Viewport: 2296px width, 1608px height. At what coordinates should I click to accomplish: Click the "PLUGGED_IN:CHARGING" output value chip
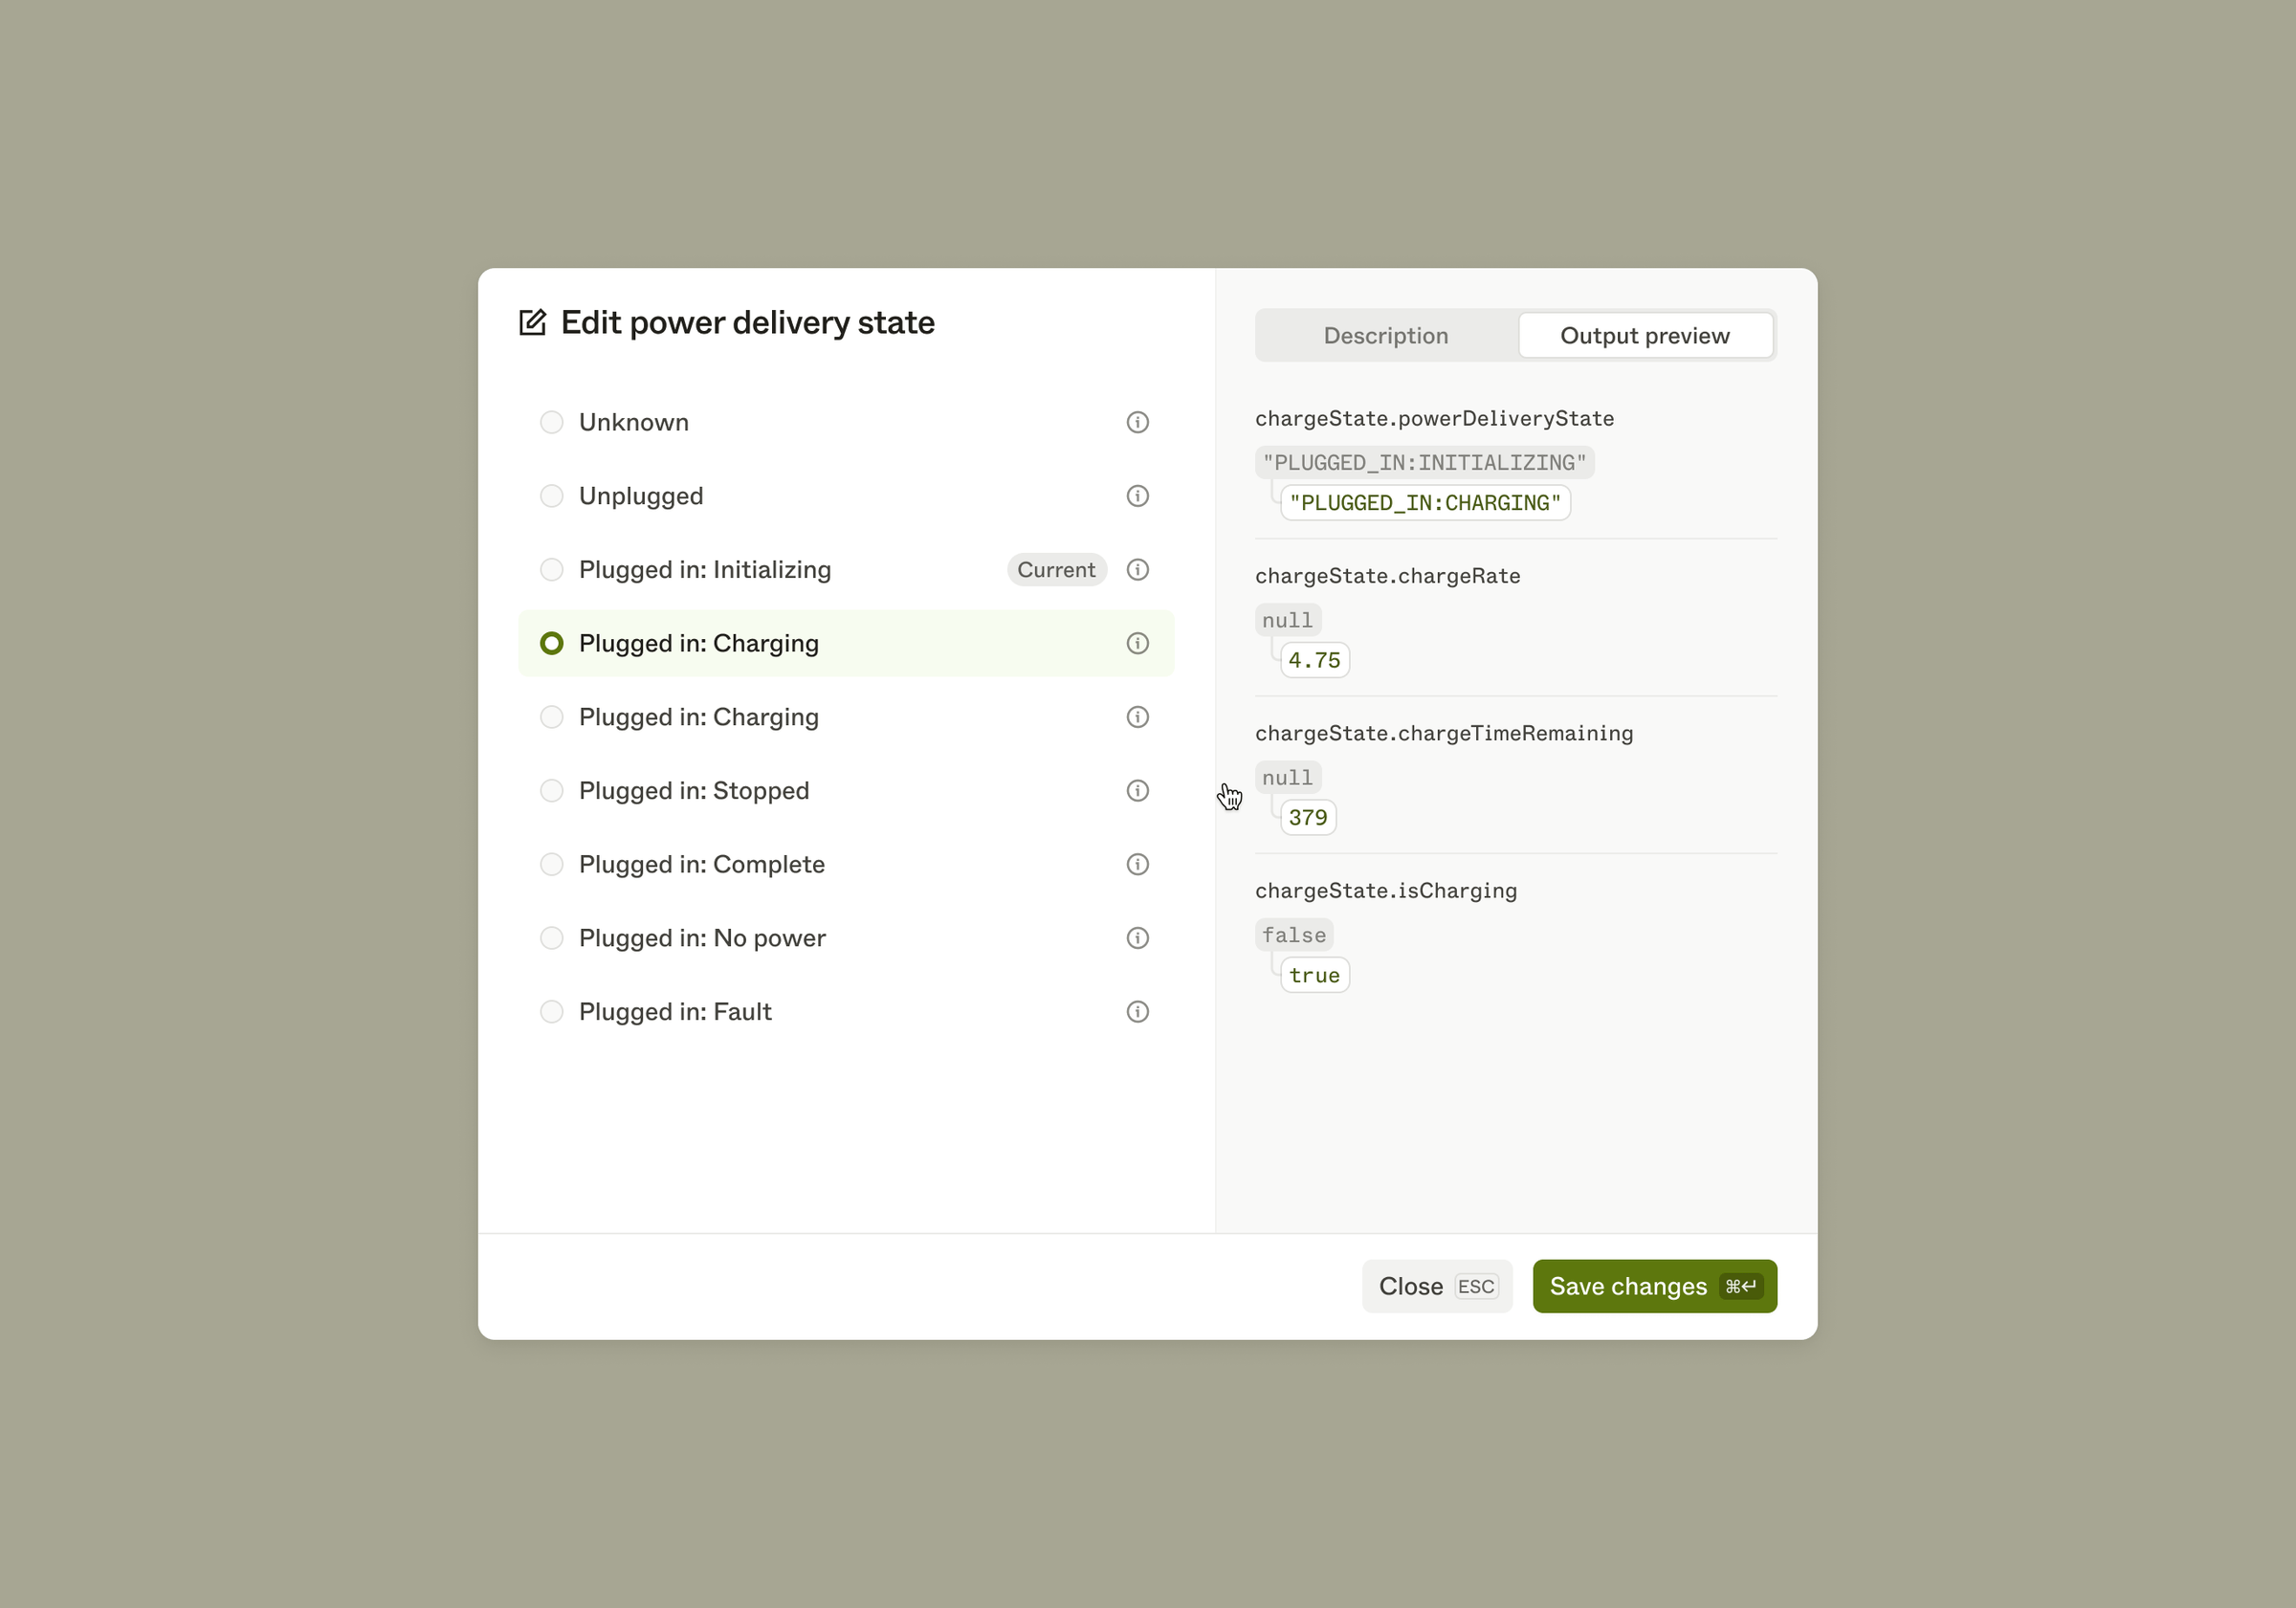(1425, 503)
